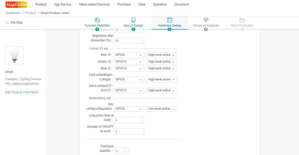Open the Data menu
The image size is (299, 155).
(x=142, y=4)
